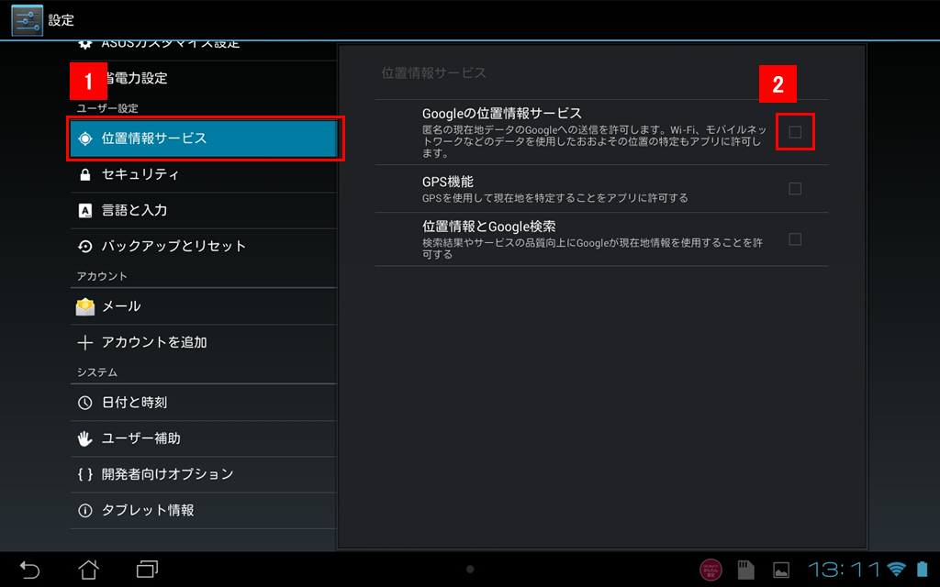
Task: Click the location target icon in sidebar
Action: coord(85,138)
